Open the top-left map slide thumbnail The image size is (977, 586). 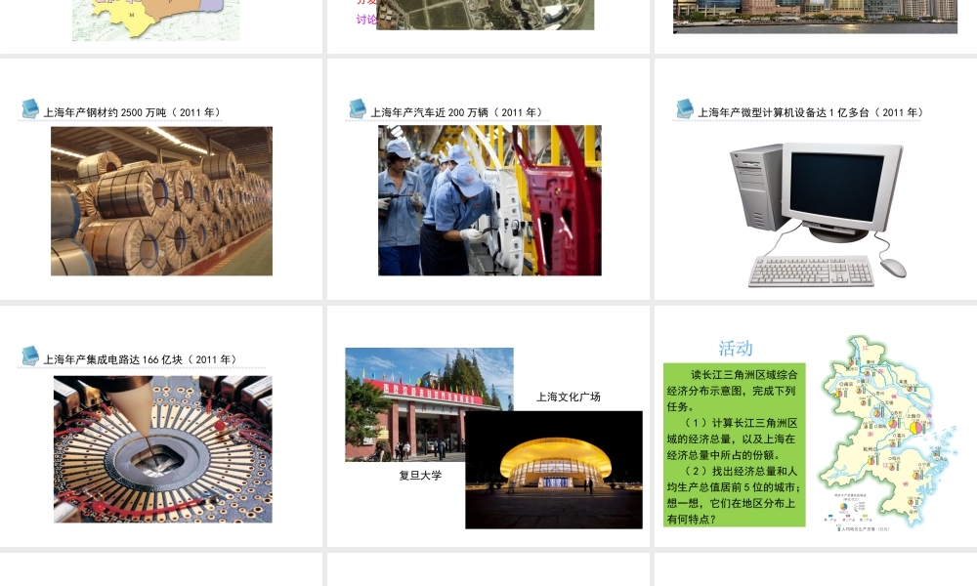tap(161, 26)
